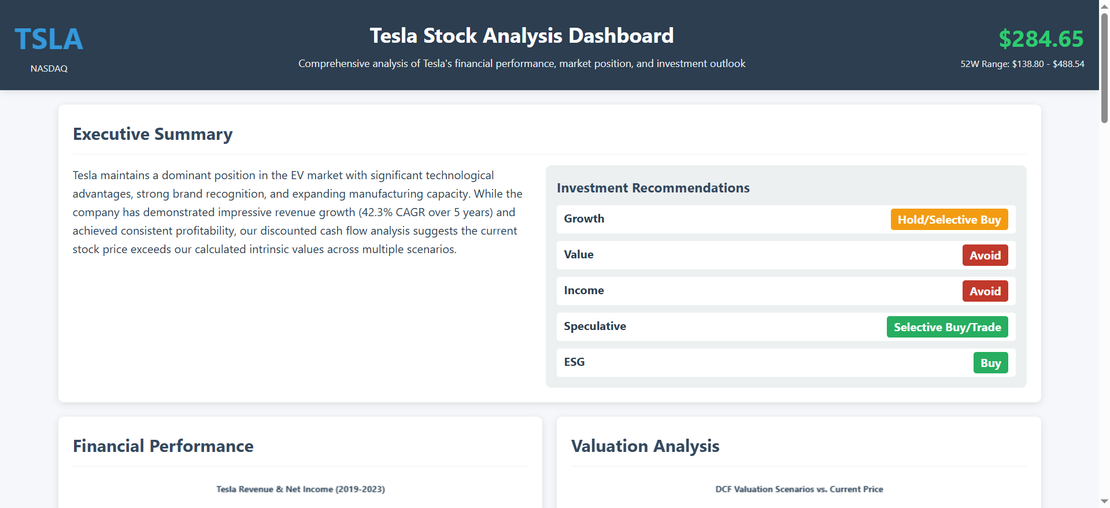The image size is (1110, 508).
Task: Click the scrollbar down arrow
Action: [1104, 502]
